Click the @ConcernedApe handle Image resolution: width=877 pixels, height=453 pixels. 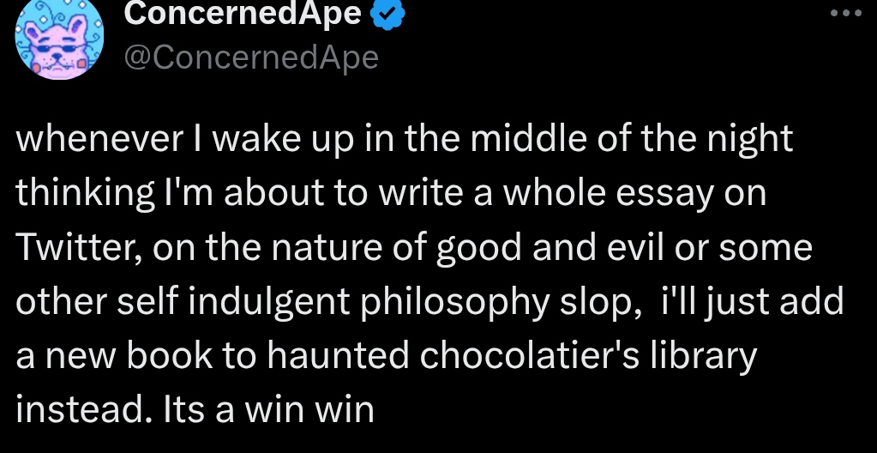click(x=251, y=57)
